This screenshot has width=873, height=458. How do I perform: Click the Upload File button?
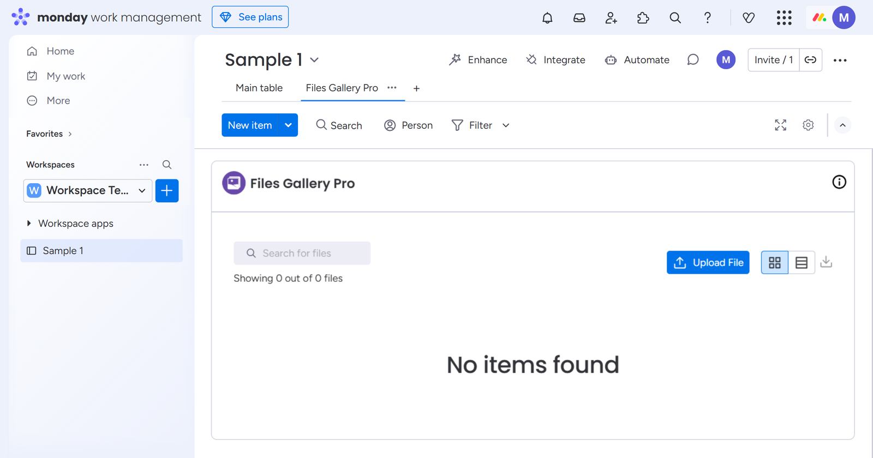click(708, 263)
